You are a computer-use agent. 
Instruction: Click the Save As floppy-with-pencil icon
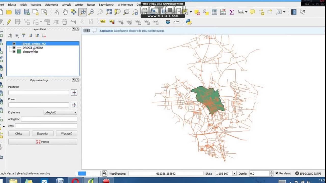tap(26, 12)
